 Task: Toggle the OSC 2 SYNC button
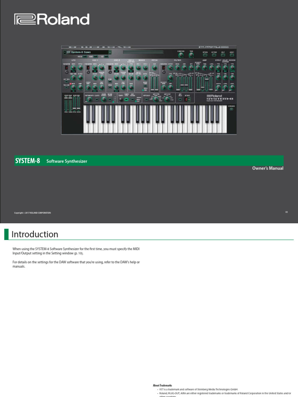110,87
